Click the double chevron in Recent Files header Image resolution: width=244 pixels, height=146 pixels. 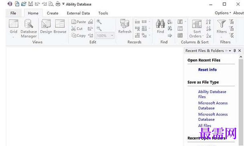[226, 51]
